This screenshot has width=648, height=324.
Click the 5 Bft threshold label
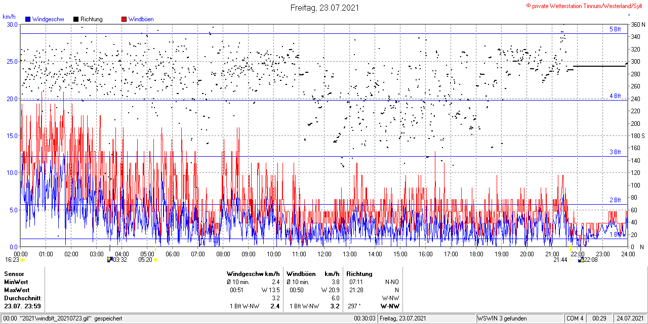click(615, 29)
